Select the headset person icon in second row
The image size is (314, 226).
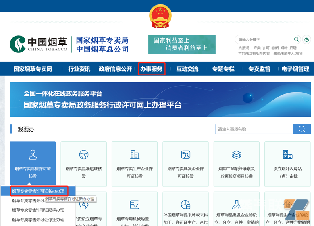pos(84,205)
